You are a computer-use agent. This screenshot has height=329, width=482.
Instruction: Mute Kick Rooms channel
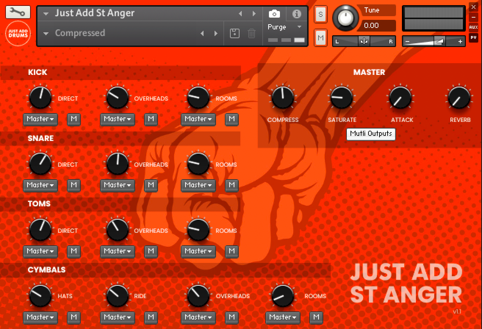click(x=232, y=119)
